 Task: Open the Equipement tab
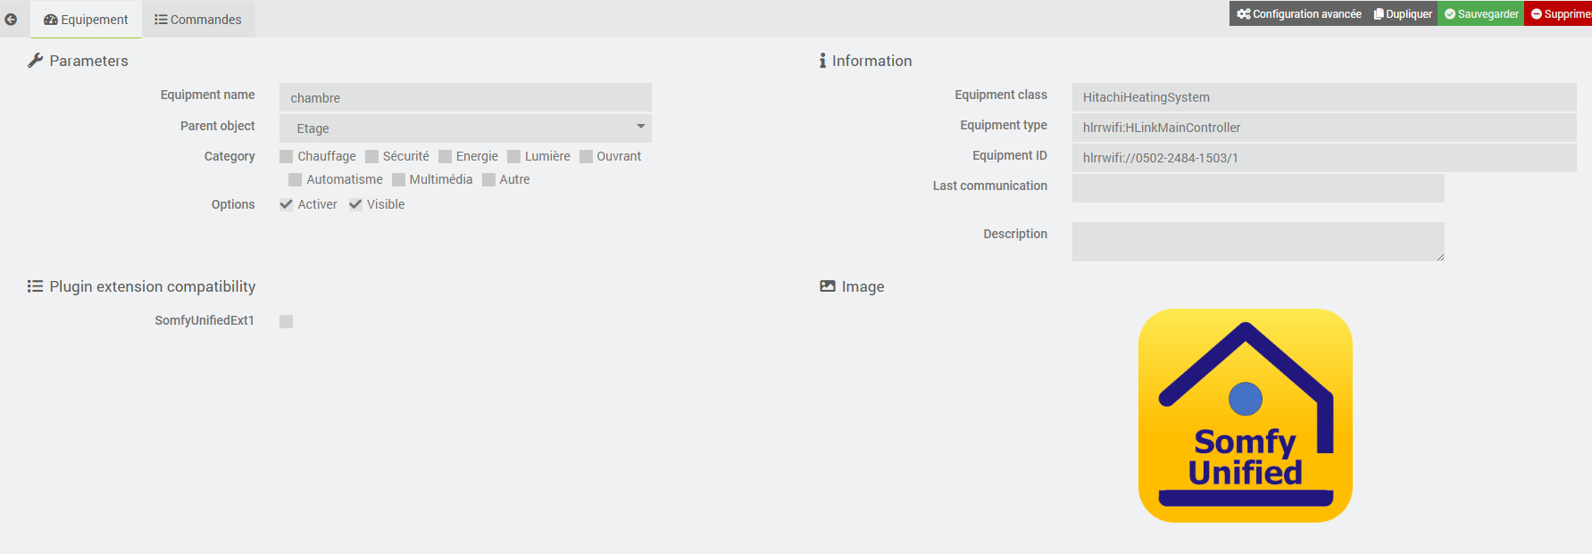(86, 20)
